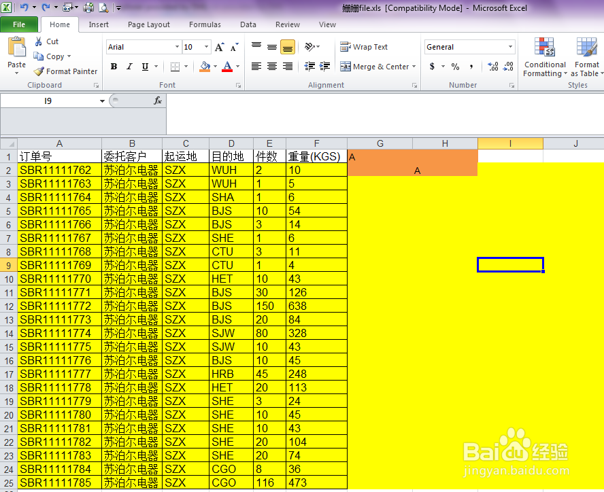Open the underline style dropdown arrow
604x492 pixels.
tap(156, 66)
